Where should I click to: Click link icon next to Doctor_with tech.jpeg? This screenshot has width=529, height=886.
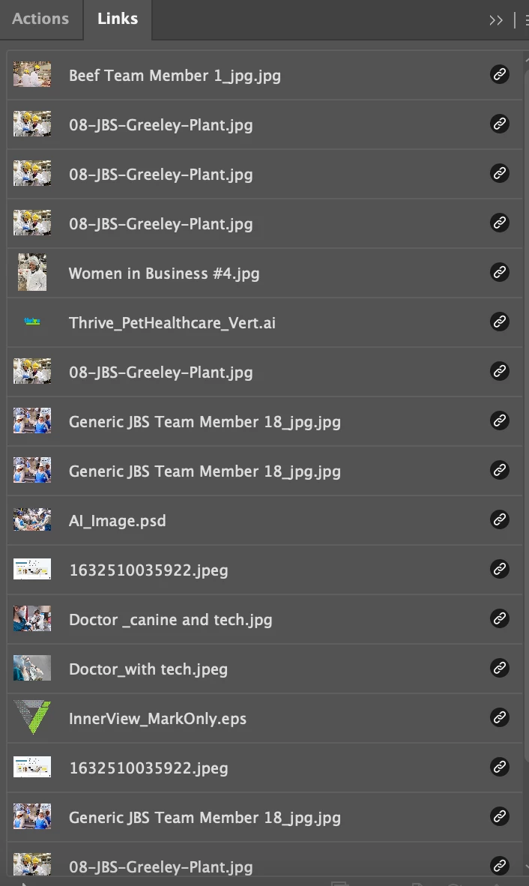(x=500, y=668)
